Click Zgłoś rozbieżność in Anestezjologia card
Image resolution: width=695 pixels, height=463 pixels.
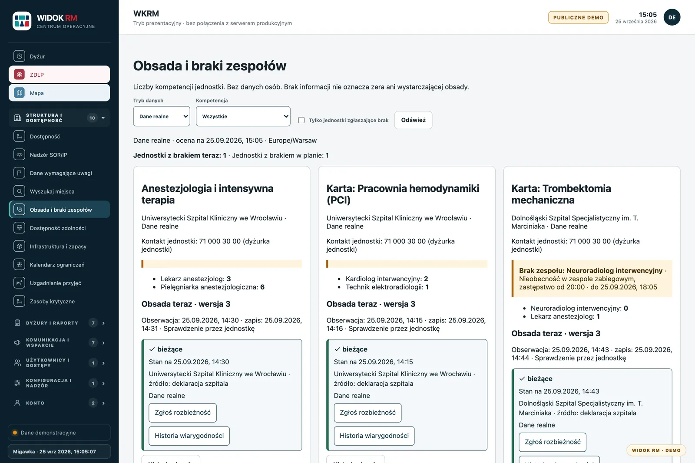coord(182,413)
